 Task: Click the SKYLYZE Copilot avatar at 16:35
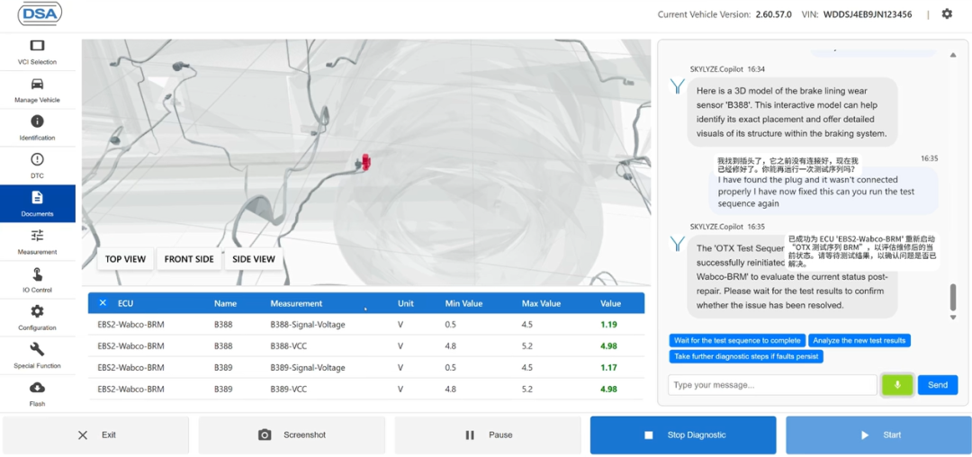[x=679, y=244]
